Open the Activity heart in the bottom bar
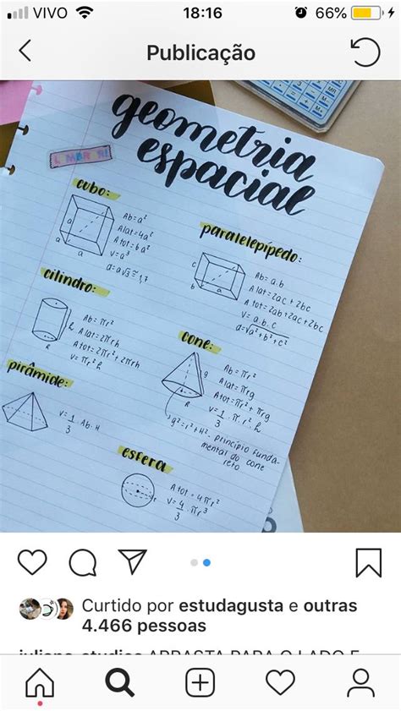 point(280,682)
